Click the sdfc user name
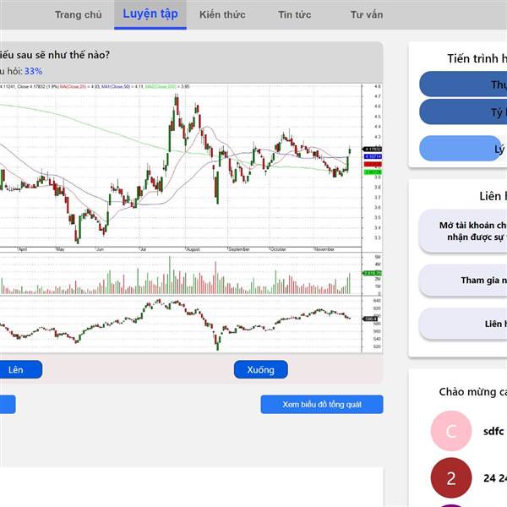Screen dimensions: 507x507 tap(493, 431)
